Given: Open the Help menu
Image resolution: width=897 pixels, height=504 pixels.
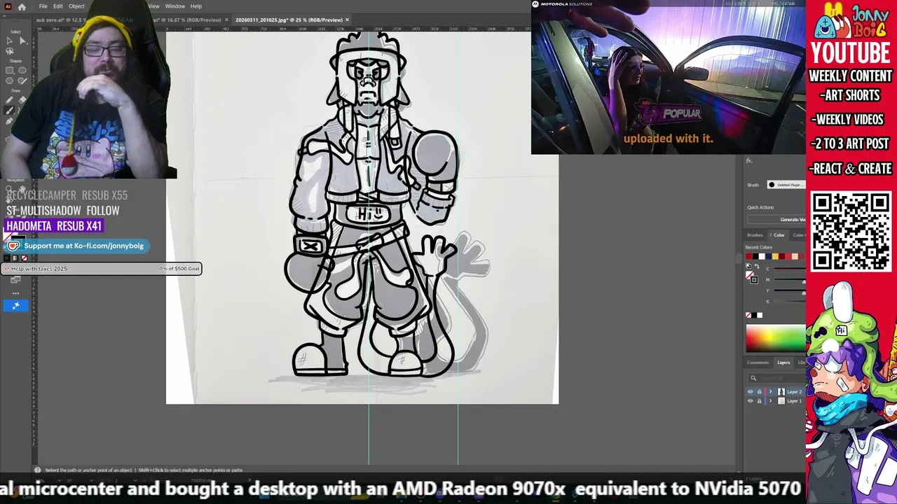Looking at the screenshot, I should 196,6.
